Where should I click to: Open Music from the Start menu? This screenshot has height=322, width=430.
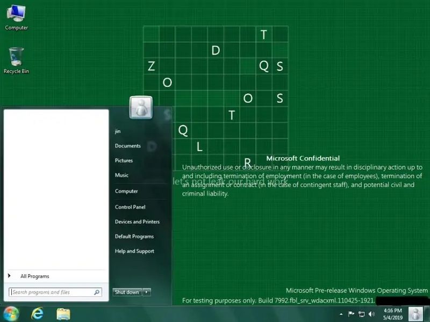click(x=121, y=175)
